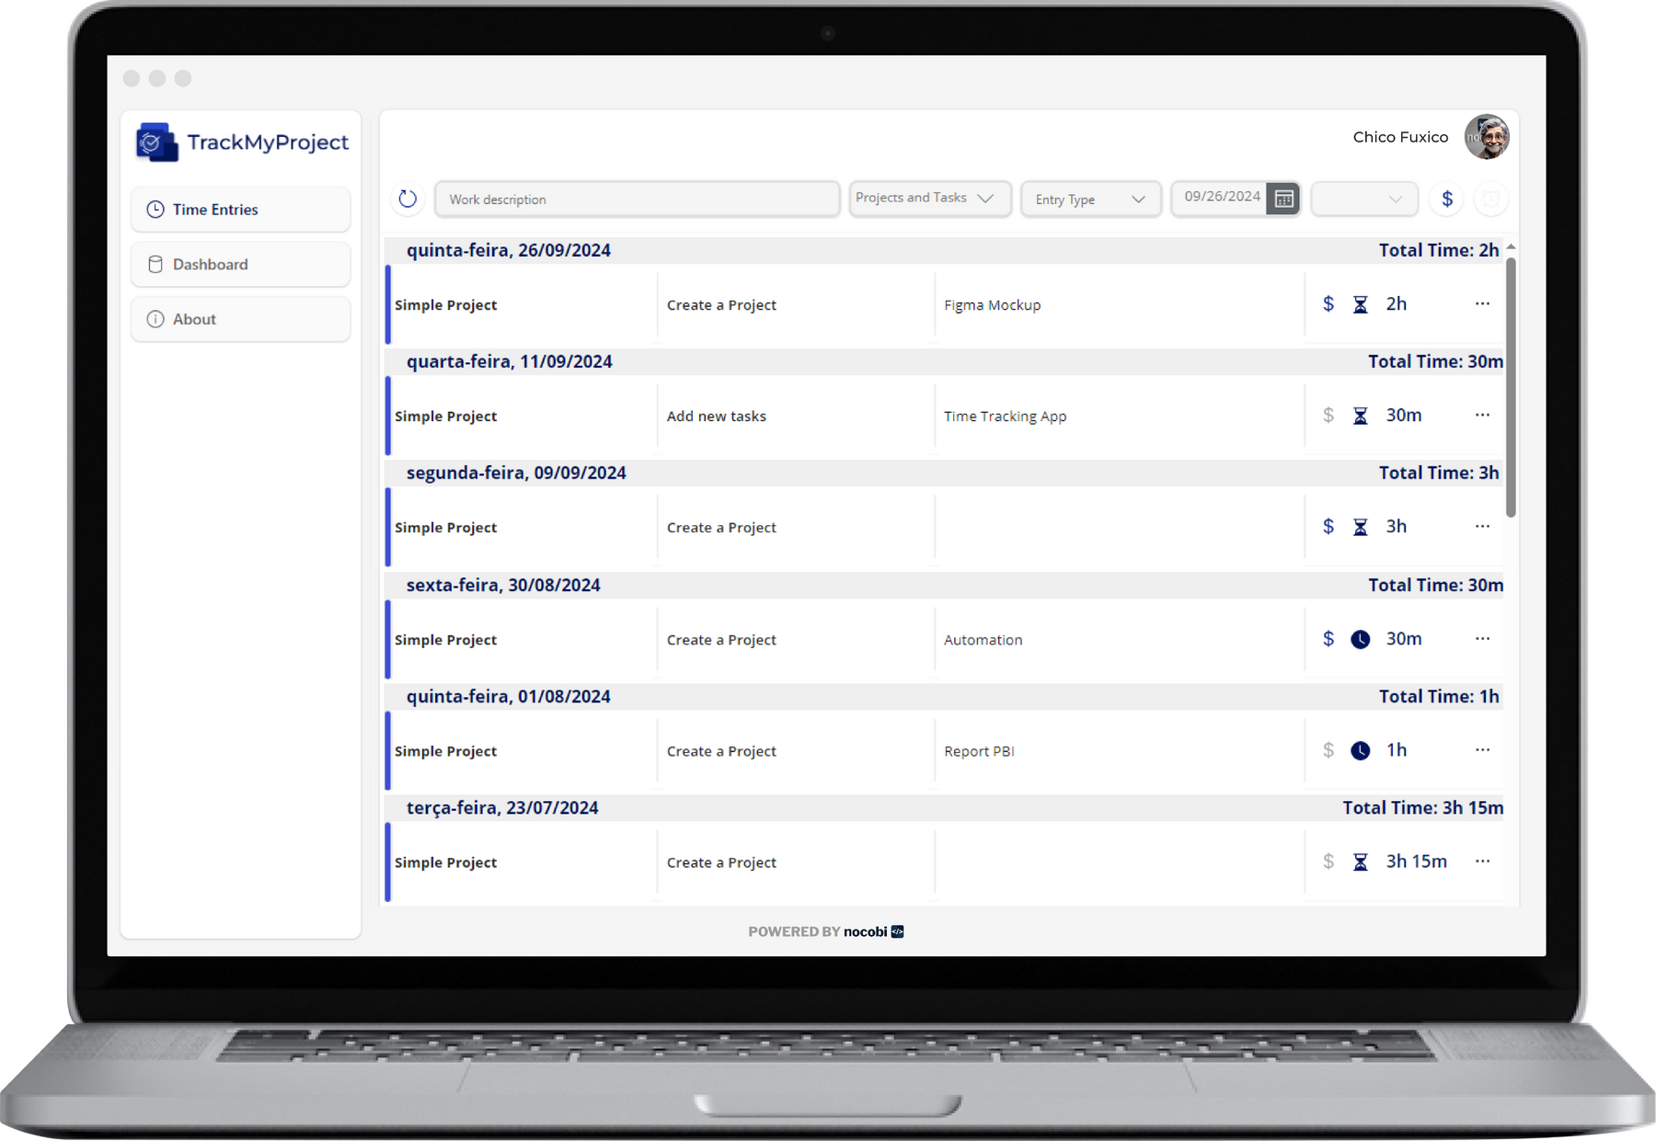Expand the empty dropdown next to date

[x=1363, y=200]
